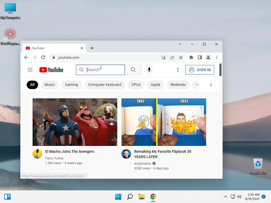The image size is (271, 203).
Task: Open the clock showing 2:25 AM
Action: (252, 197)
